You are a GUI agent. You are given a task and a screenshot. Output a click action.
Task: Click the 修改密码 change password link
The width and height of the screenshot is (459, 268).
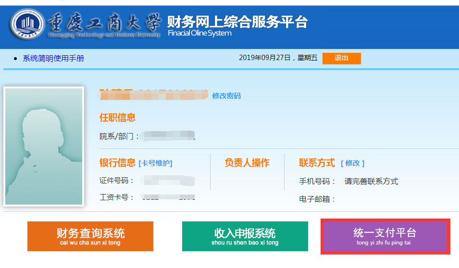point(226,96)
